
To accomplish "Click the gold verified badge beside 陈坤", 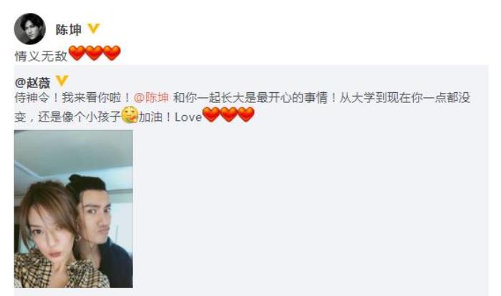I will pos(93,29).
